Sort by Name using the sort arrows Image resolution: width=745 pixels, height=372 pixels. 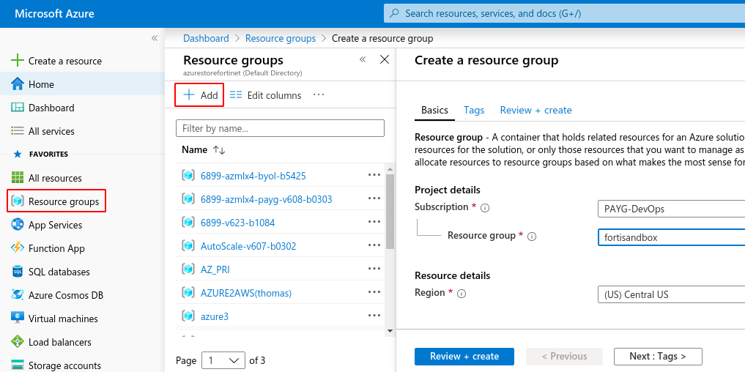pyautogui.click(x=219, y=149)
